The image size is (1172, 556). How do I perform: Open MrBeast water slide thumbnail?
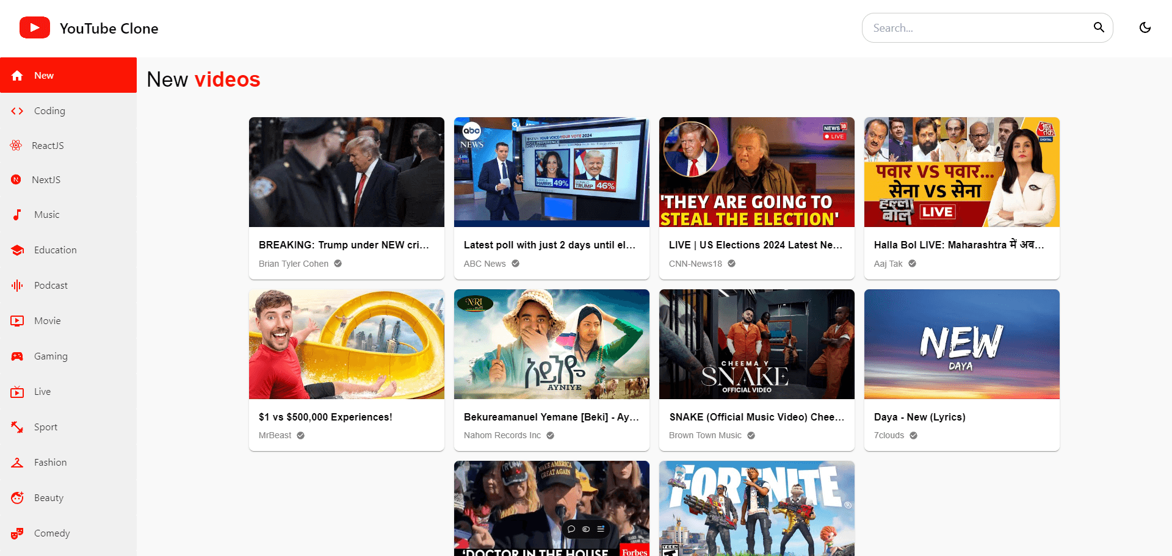(x=347, y=344)
